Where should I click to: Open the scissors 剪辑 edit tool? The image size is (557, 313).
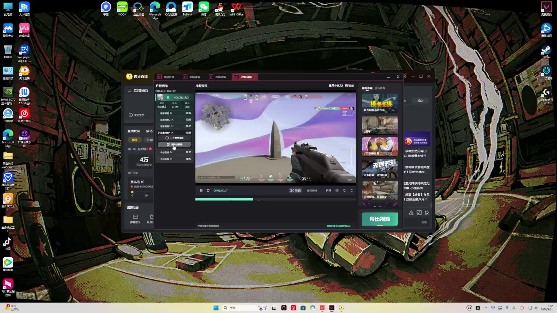click(295, 190)
